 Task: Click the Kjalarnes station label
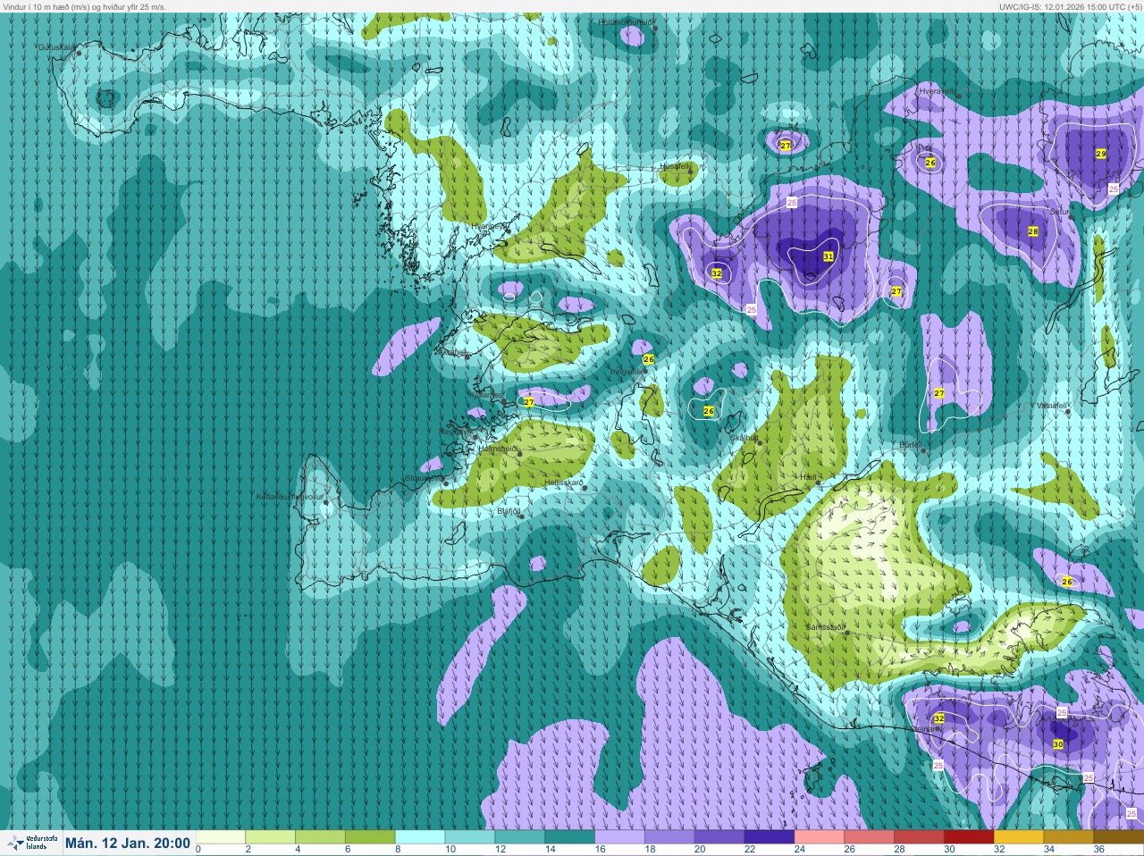pos(485,393)
